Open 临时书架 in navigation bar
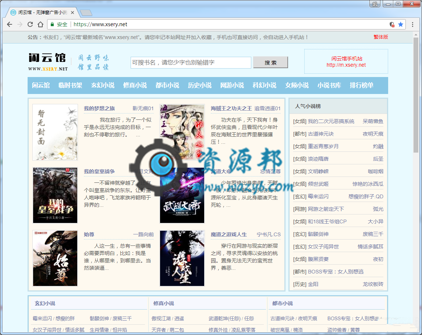Screen dimensions: 422x335 (x=70, y=86)
